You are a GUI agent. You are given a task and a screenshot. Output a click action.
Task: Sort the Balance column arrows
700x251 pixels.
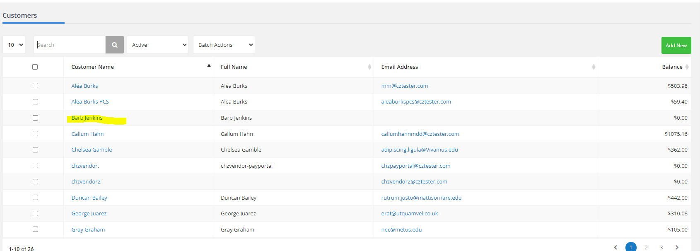tap(687, 67)
